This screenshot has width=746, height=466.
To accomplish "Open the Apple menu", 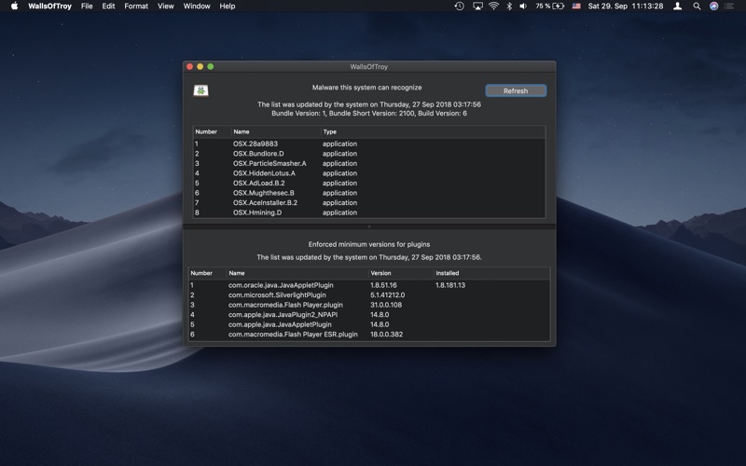I will (14, 7).
